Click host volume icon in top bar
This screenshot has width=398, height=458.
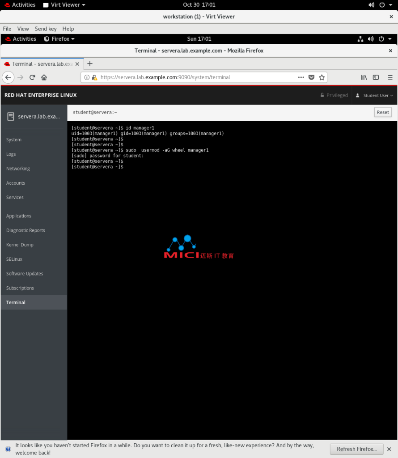click(x=371, y=5)
